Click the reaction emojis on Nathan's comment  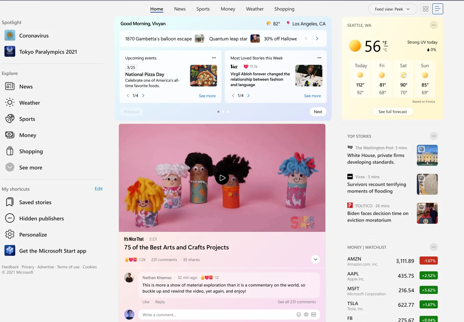pyautogui.click(x=207, y=278)
